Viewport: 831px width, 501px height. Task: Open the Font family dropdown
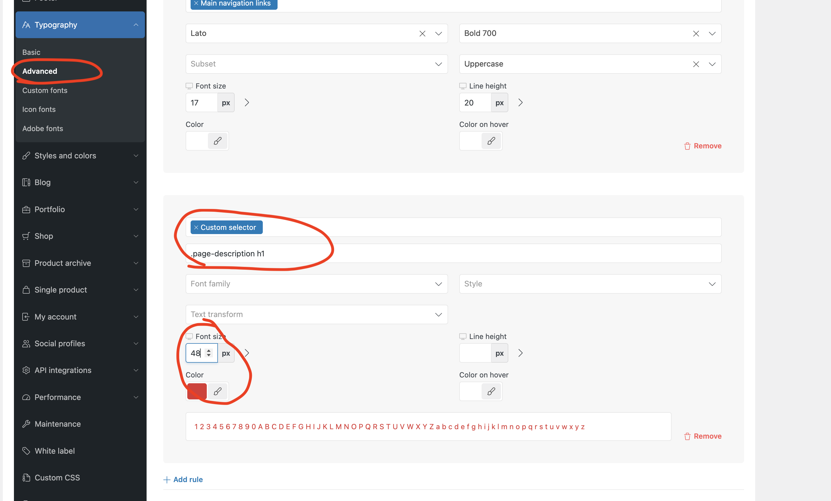coord(316,284)
